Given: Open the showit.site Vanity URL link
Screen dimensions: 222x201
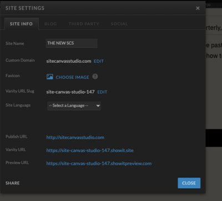Looking at the screenshot, I should pyautogui.click(x=90, y=150).
